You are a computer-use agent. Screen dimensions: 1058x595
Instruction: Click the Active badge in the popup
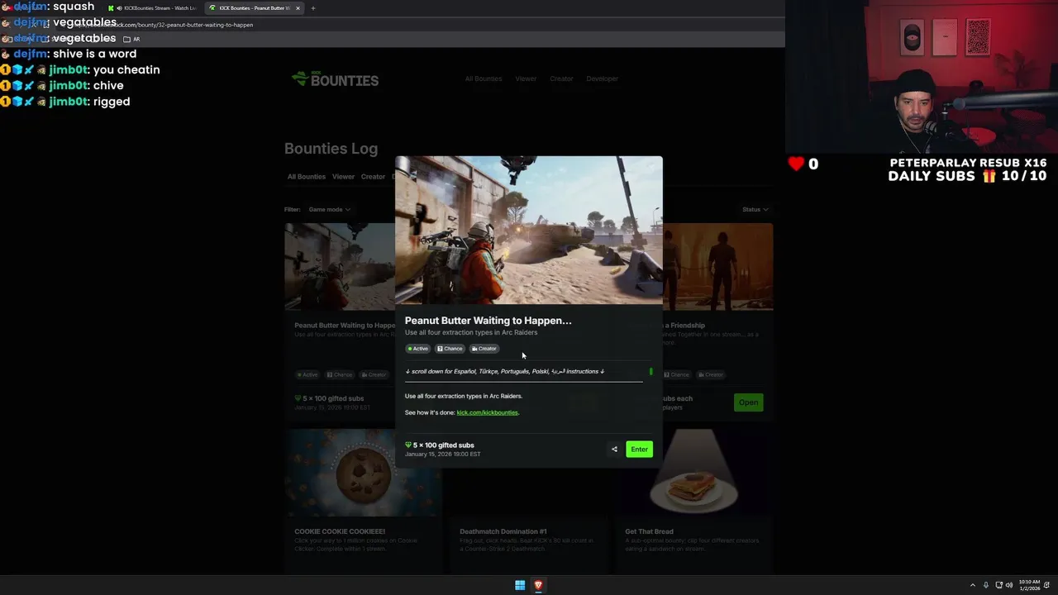tap(418, 349)
